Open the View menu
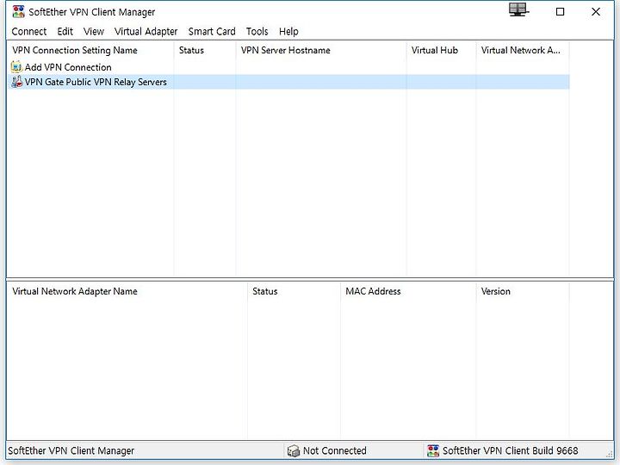 94,31
